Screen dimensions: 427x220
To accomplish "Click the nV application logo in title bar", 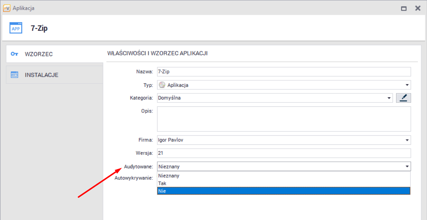I will 6,8.
